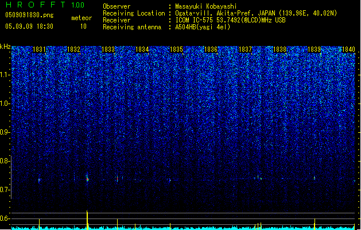
Task: Click the date stamp 05.09.09 18:30
Action: [x=29, y=26]
